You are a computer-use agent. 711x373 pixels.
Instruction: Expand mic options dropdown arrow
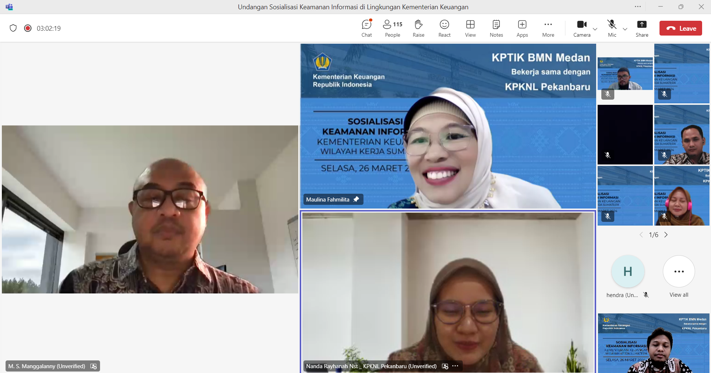[x=625, y=29]
